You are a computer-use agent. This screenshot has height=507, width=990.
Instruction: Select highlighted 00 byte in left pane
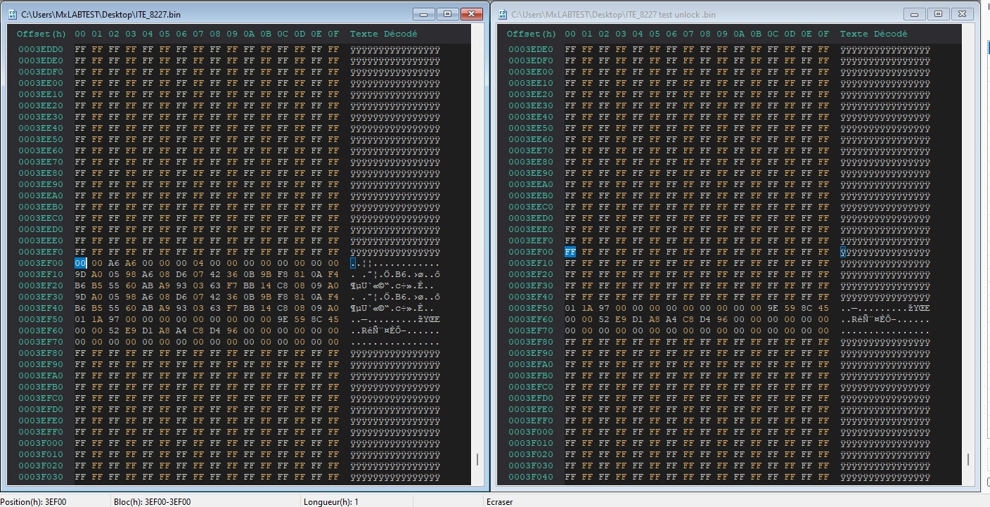pyautogui.click(x=79, y=263)
